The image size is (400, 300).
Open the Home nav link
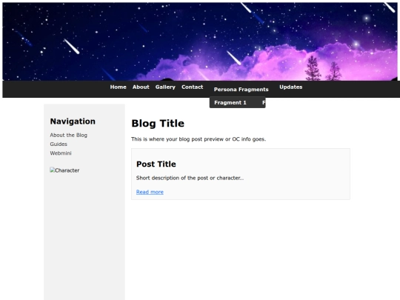click(118, 87)
